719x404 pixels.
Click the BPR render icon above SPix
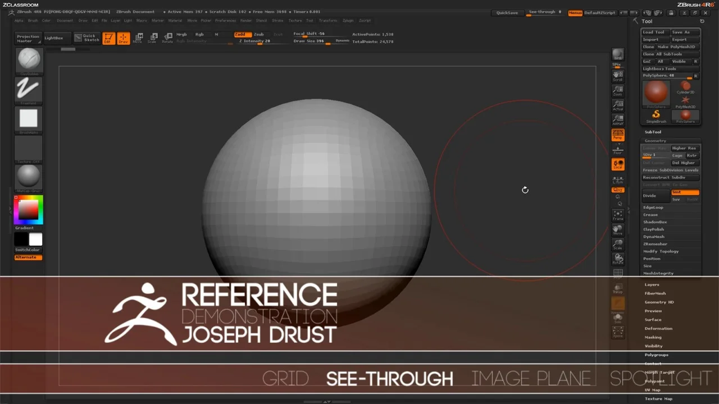tap(618, 54)
